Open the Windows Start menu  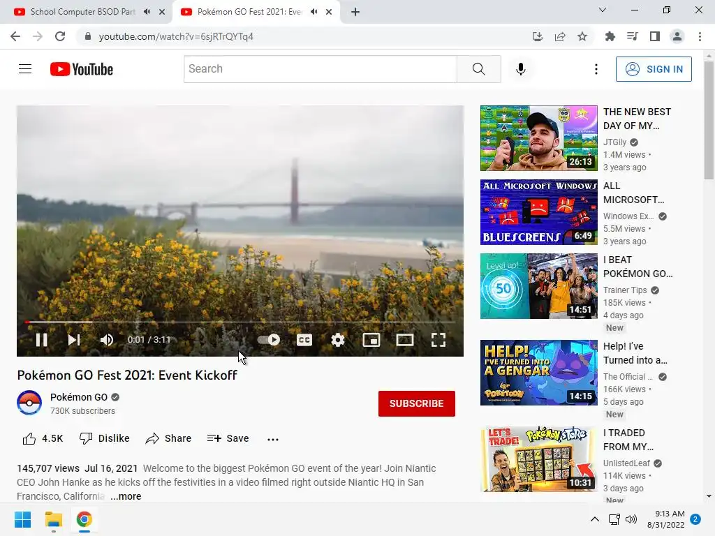(x=23, y=519)
